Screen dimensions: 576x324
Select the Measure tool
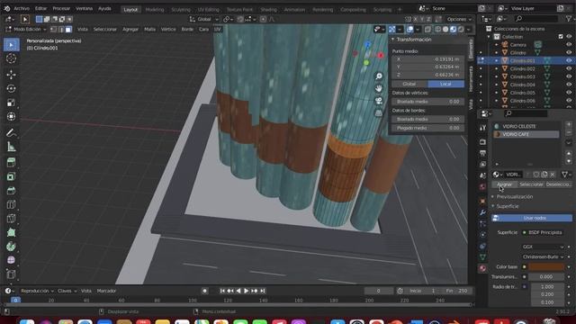tap(11, 147)
